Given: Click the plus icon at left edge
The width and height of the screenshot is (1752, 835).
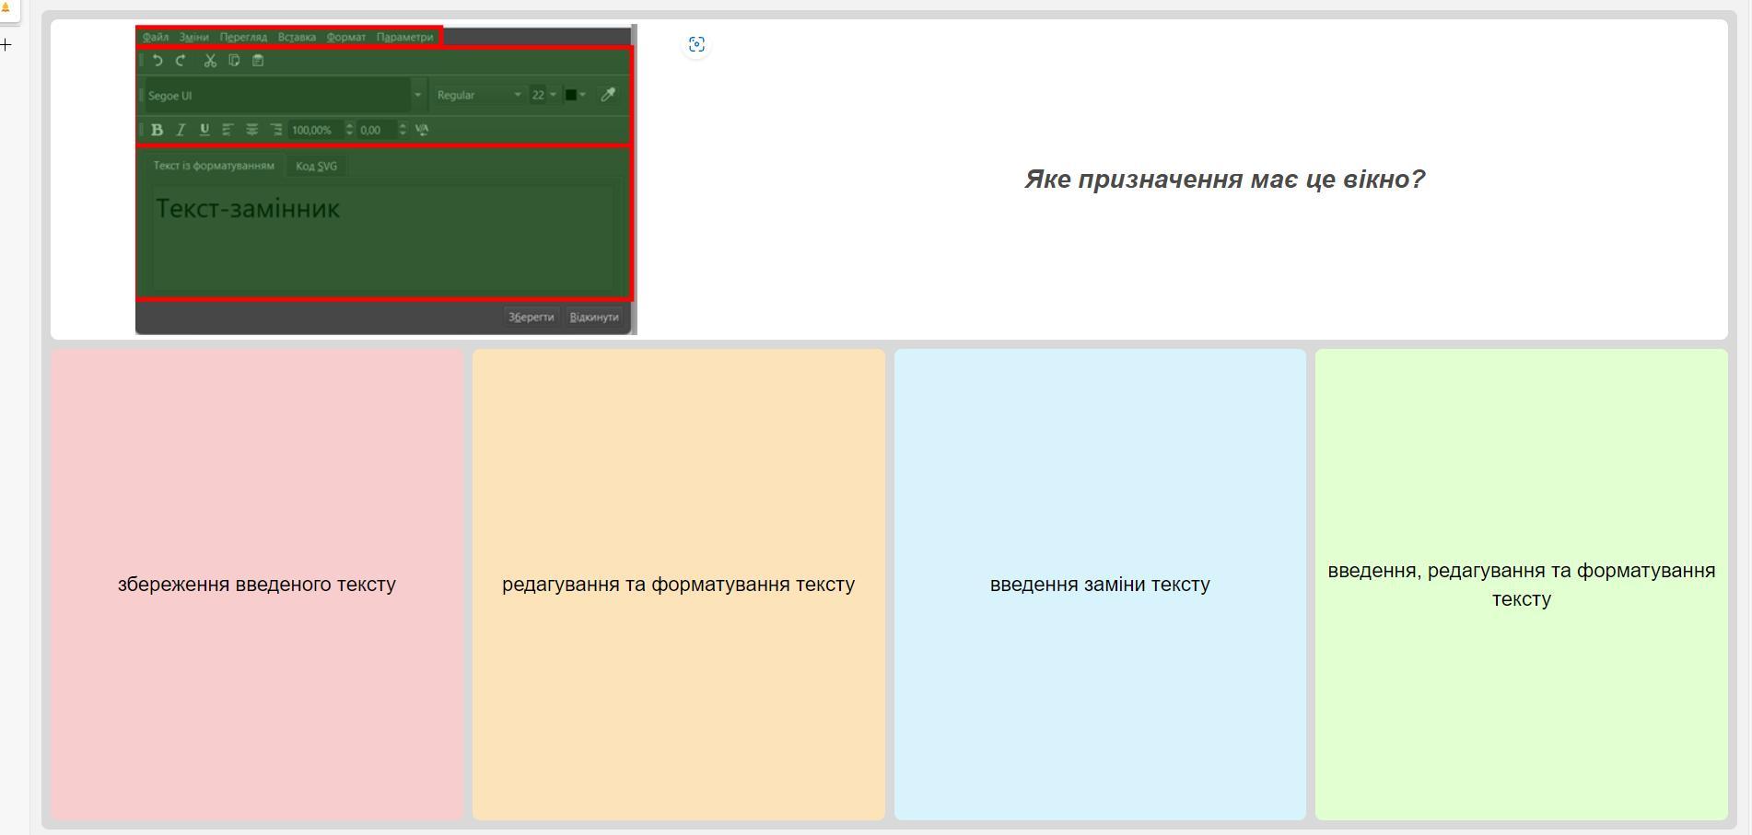Looking at the screenshot, I should point(6,44).
